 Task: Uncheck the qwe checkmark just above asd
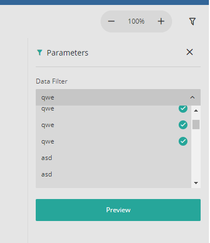183,141
